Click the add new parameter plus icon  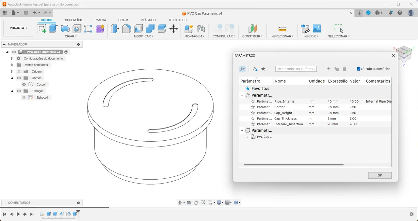point(329,69)
